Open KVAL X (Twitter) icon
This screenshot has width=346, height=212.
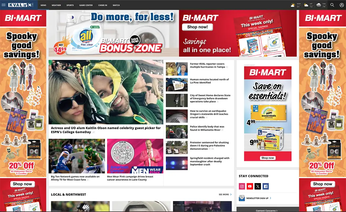pos(258,187)
